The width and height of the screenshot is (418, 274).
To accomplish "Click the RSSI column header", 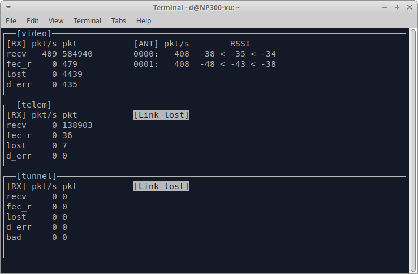I will (x=240, y=44).
